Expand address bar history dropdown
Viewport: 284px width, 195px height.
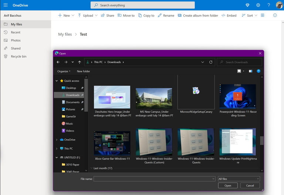pos(203,62)
